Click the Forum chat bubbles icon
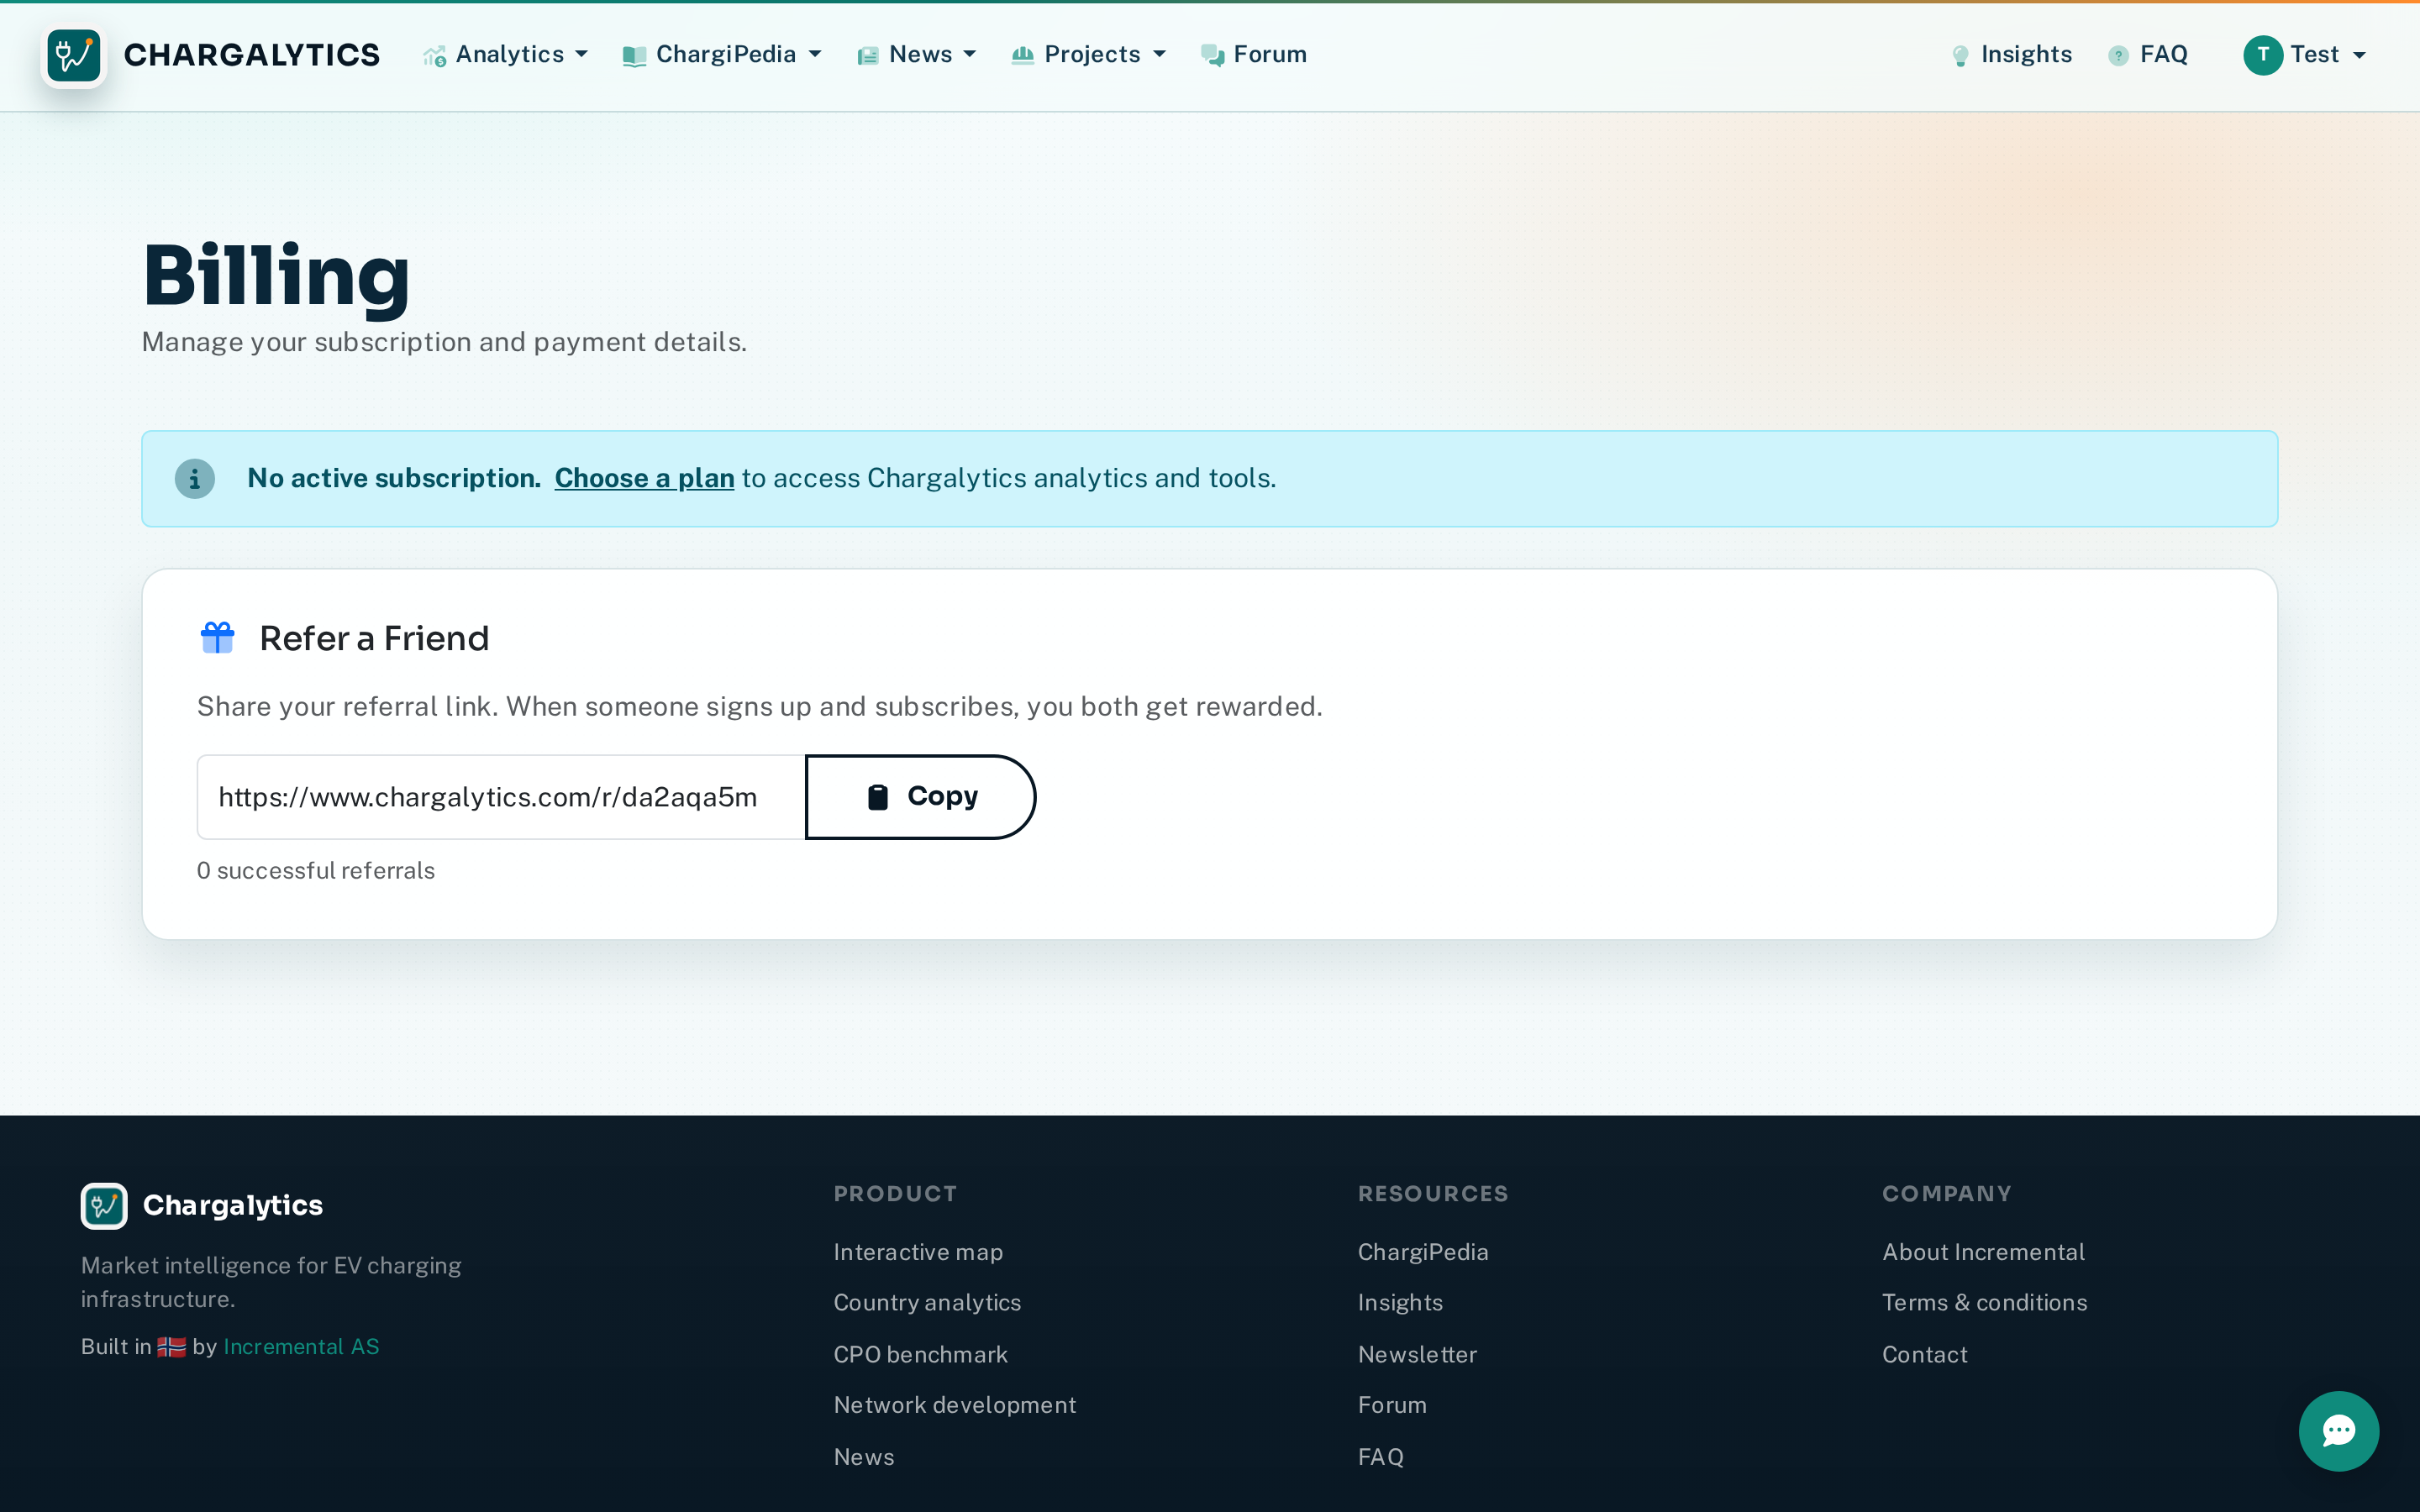The height and width of the screenshot is (1512, 2420). (x=1212, y=56)
